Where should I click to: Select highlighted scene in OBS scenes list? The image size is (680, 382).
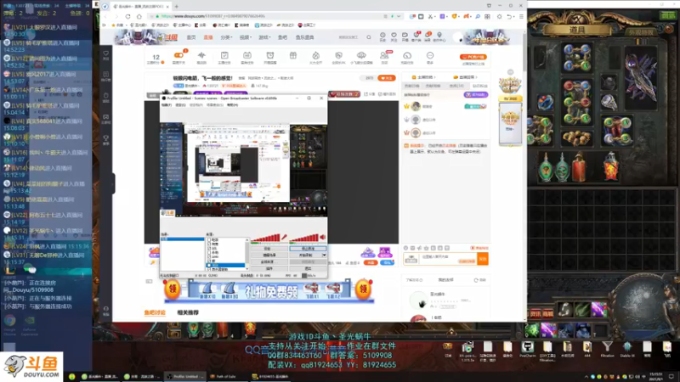(x=182, y=239)
